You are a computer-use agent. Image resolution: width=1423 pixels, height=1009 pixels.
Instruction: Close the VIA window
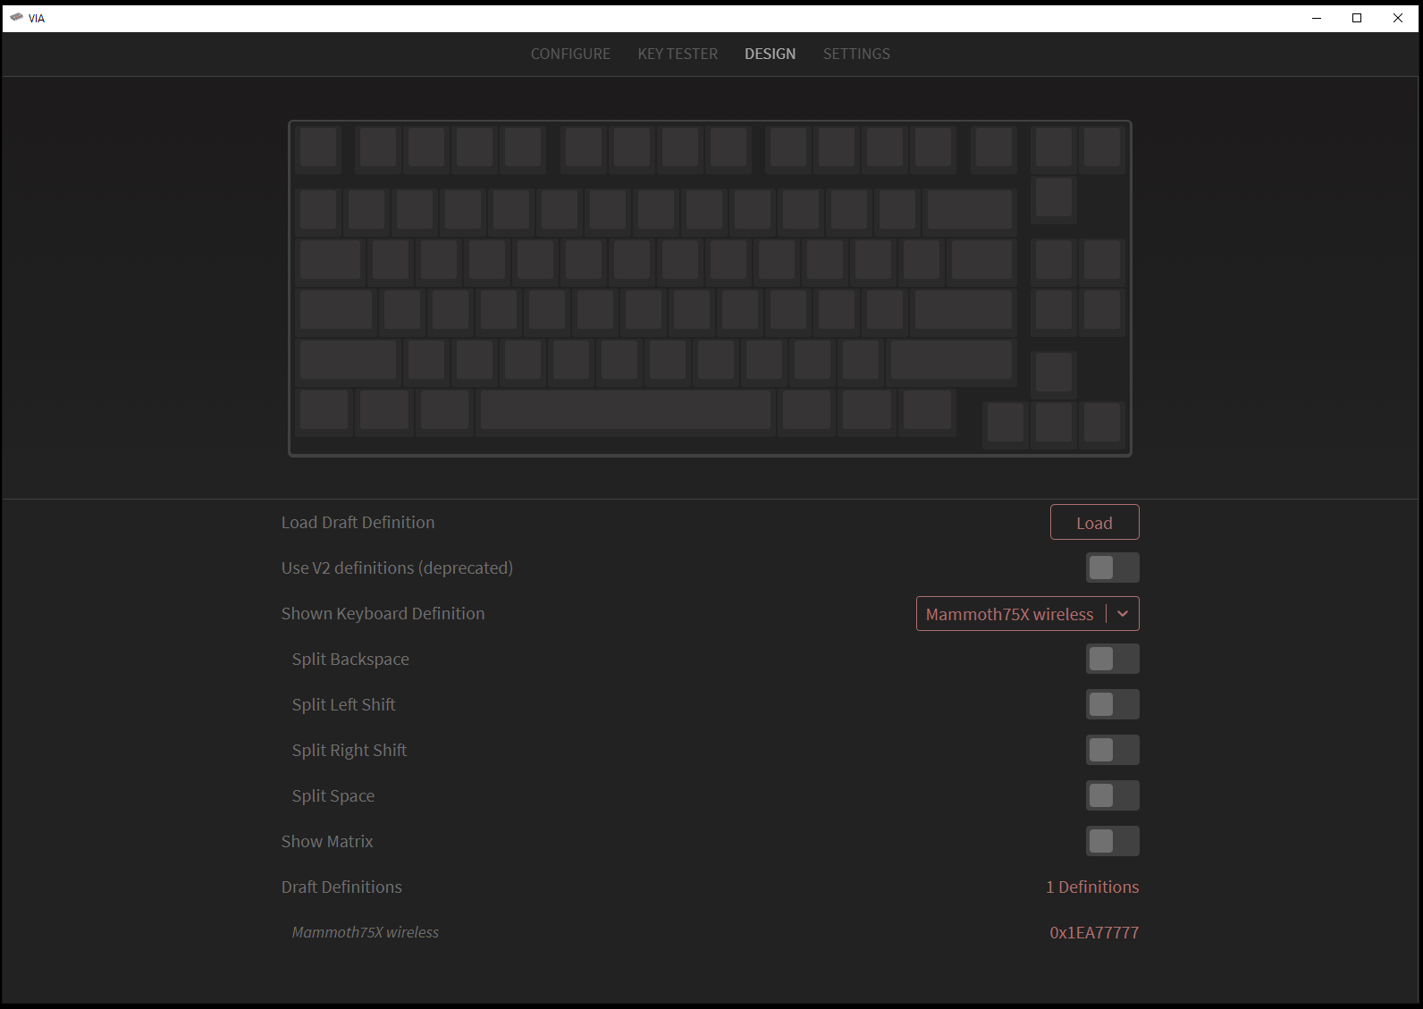[x=1398, y=18]
